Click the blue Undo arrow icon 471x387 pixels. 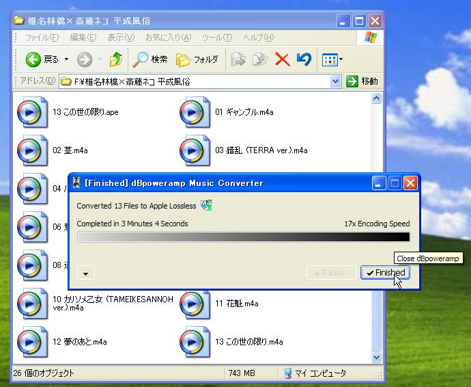tap(304, 59)
